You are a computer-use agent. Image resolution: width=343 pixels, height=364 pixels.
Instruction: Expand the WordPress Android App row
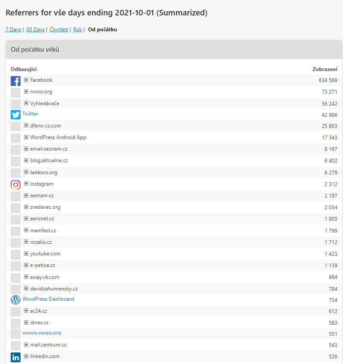coord(26,137)
